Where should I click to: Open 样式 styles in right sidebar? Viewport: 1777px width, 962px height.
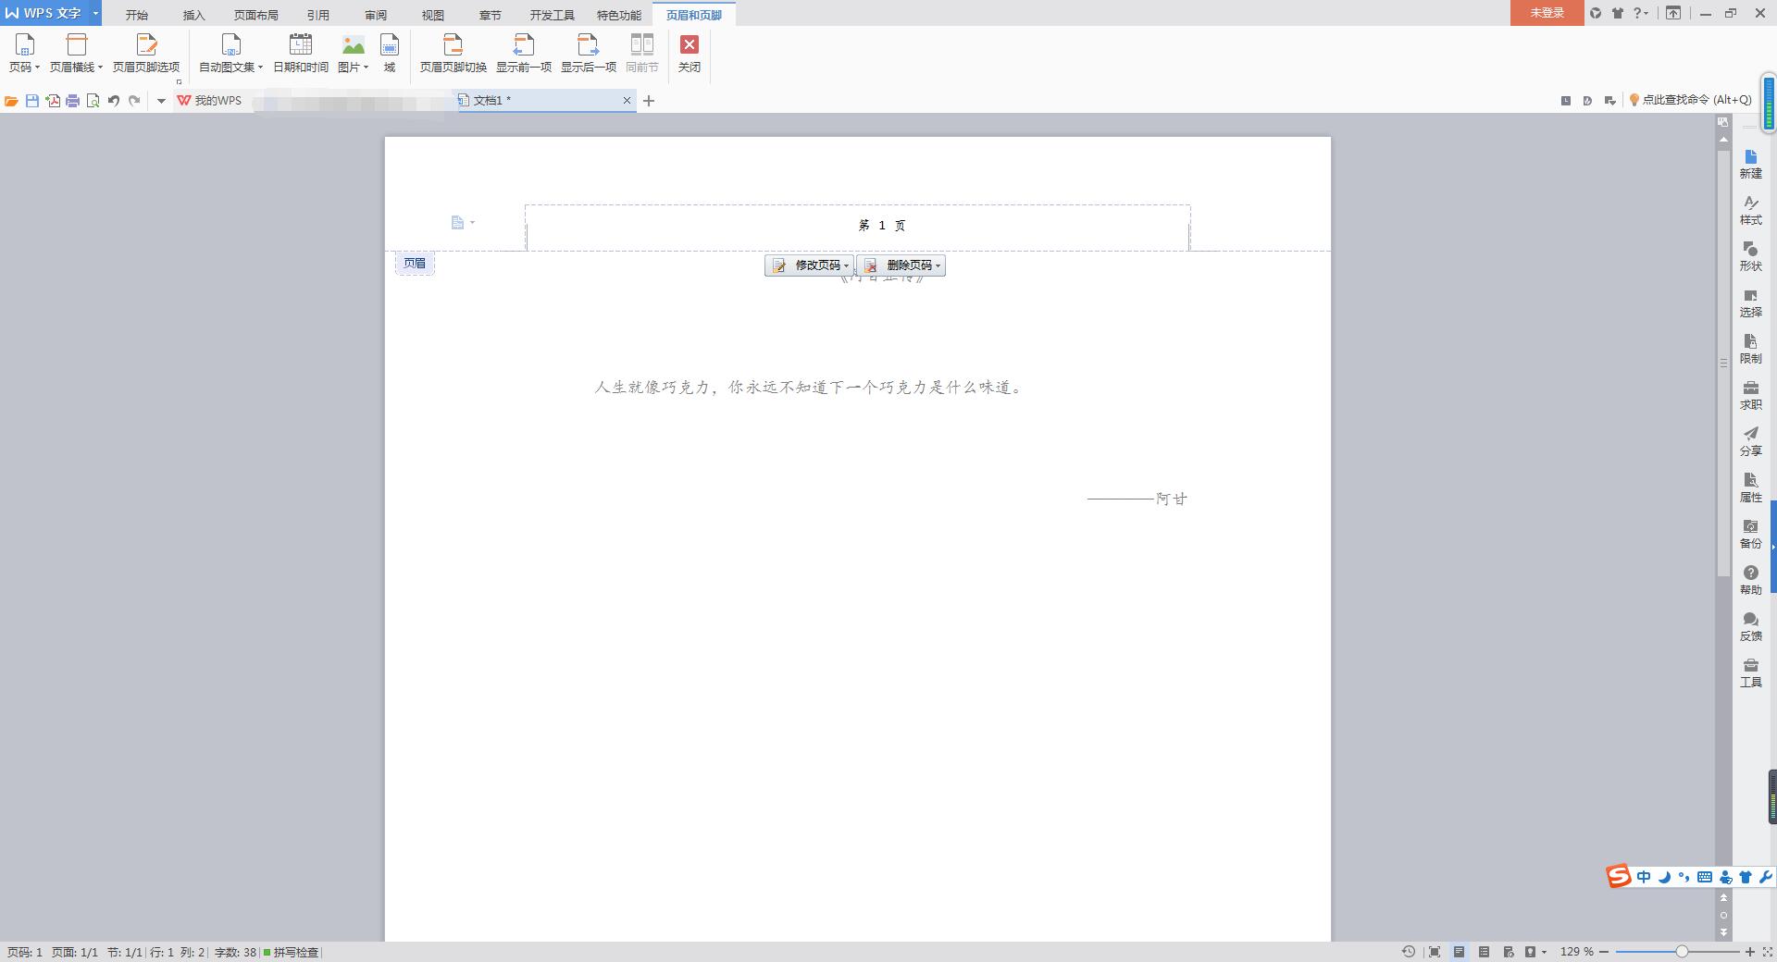coord(1750,210)
